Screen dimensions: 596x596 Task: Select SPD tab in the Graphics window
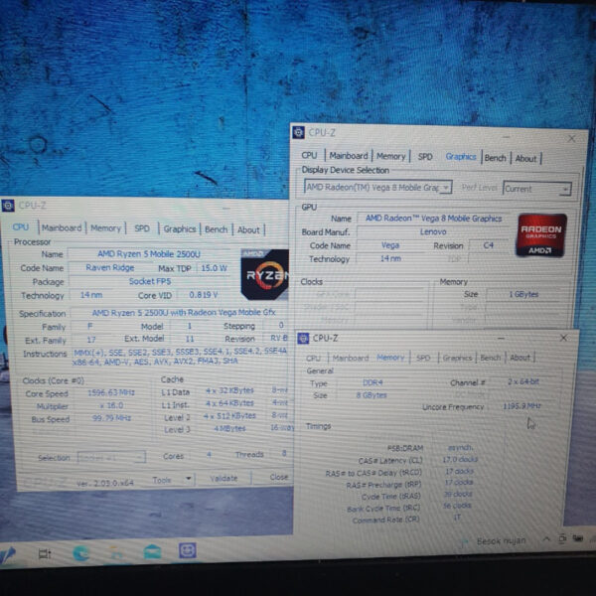point(425,157)
